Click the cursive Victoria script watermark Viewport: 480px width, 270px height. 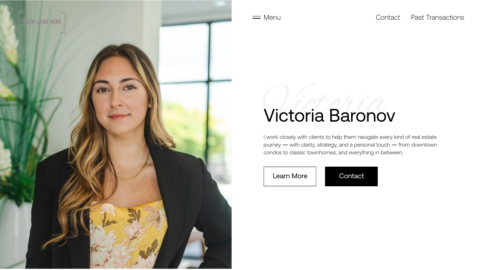325,97
